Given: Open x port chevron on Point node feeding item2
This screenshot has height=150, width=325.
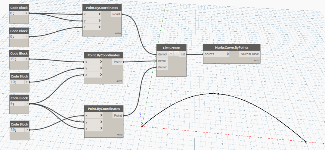Looking at the screenshot, I should [101, 115].
